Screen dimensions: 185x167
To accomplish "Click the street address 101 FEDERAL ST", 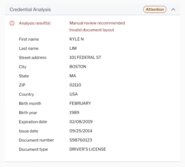I will coord(85,57).
